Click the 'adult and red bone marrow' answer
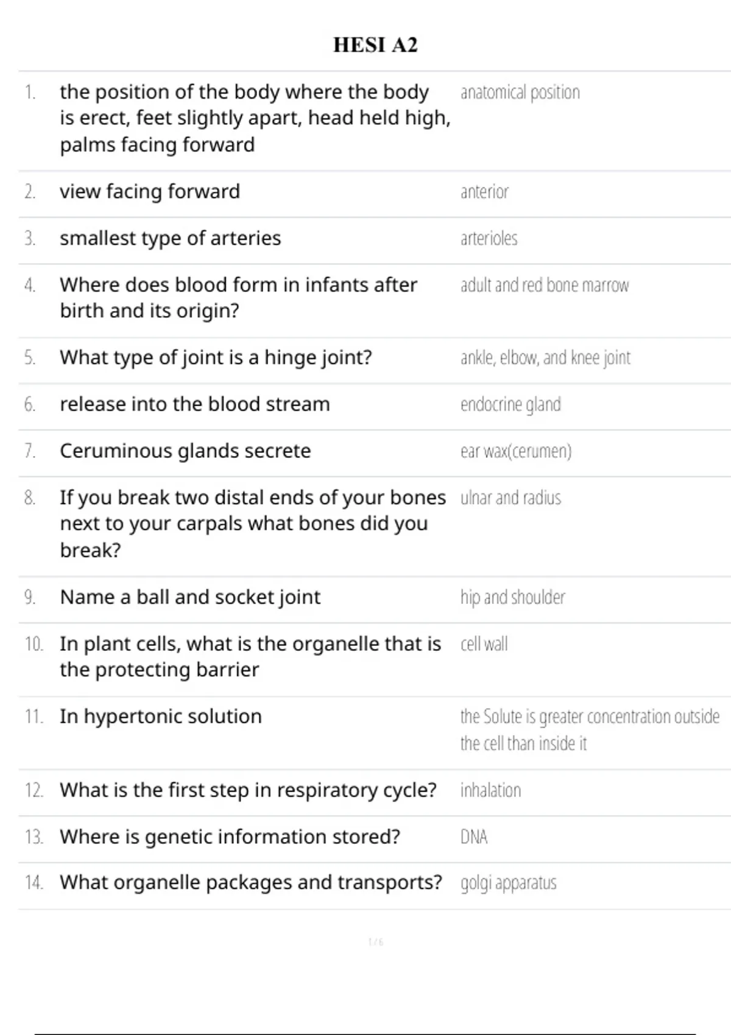Viewport: 731px width, 1035px height. 544,286
